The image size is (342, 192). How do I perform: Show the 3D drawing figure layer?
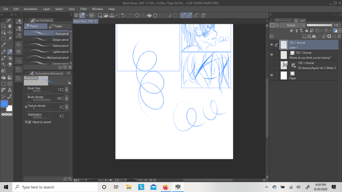coord(271,65)
